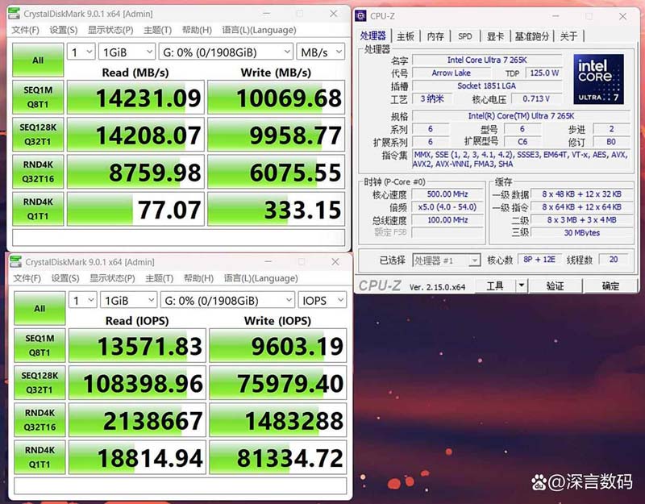Image resolution: width=645 pixels, height=504 pixels.
Task: Open the MB/s unit dropdown
Action: pos(322,52)
